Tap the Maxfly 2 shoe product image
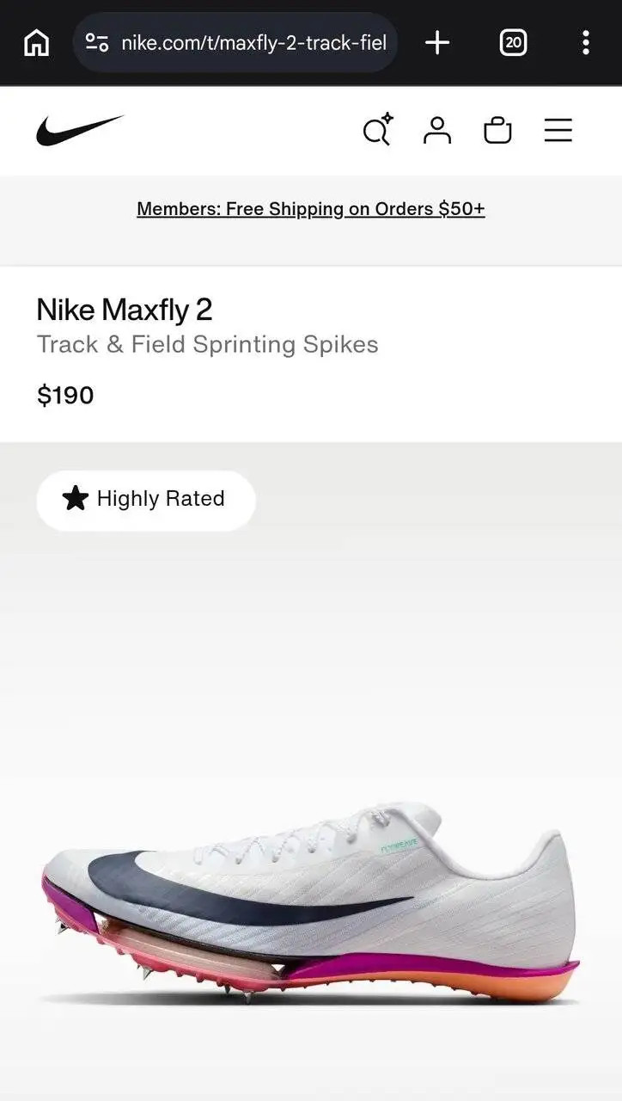Viewport: 622px width, 1101px height. click(x=310, y=903)
